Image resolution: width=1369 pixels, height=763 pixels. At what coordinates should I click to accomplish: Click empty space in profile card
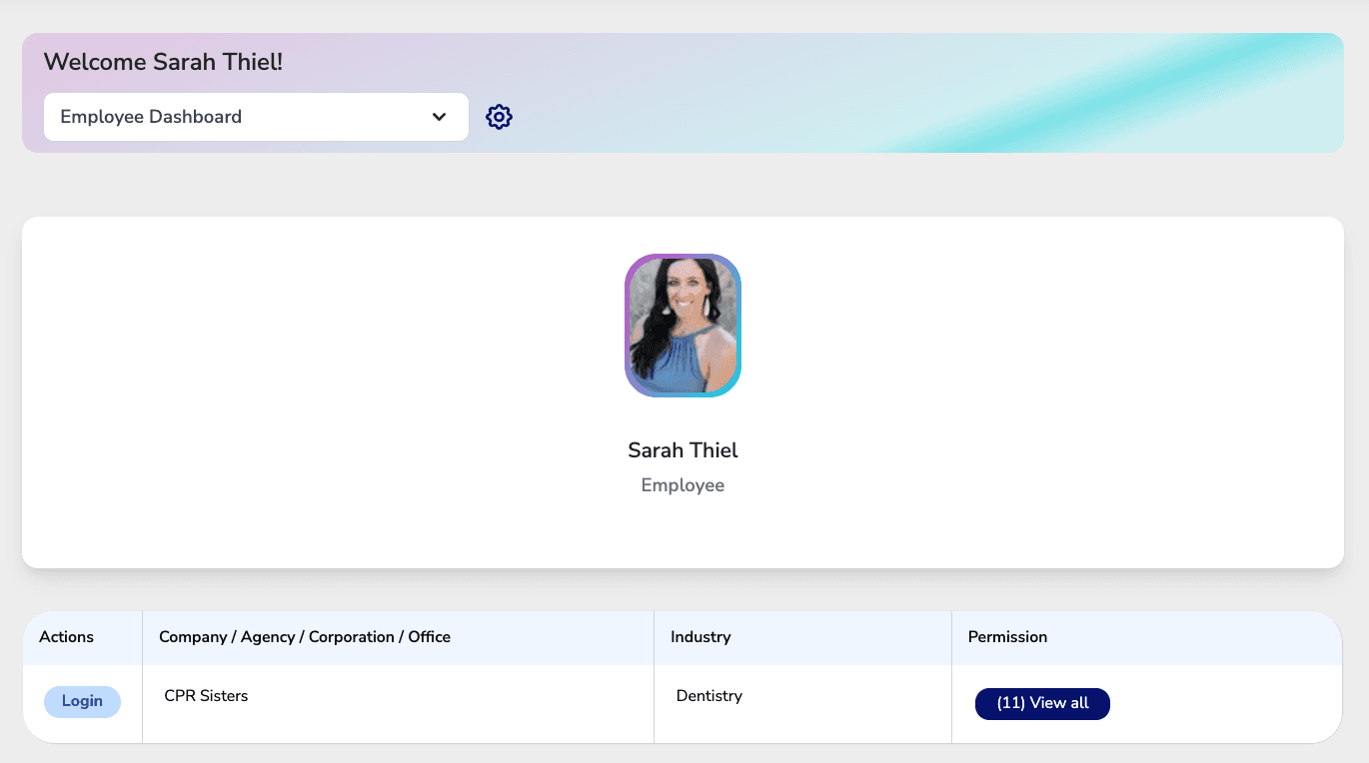point(300,399)
